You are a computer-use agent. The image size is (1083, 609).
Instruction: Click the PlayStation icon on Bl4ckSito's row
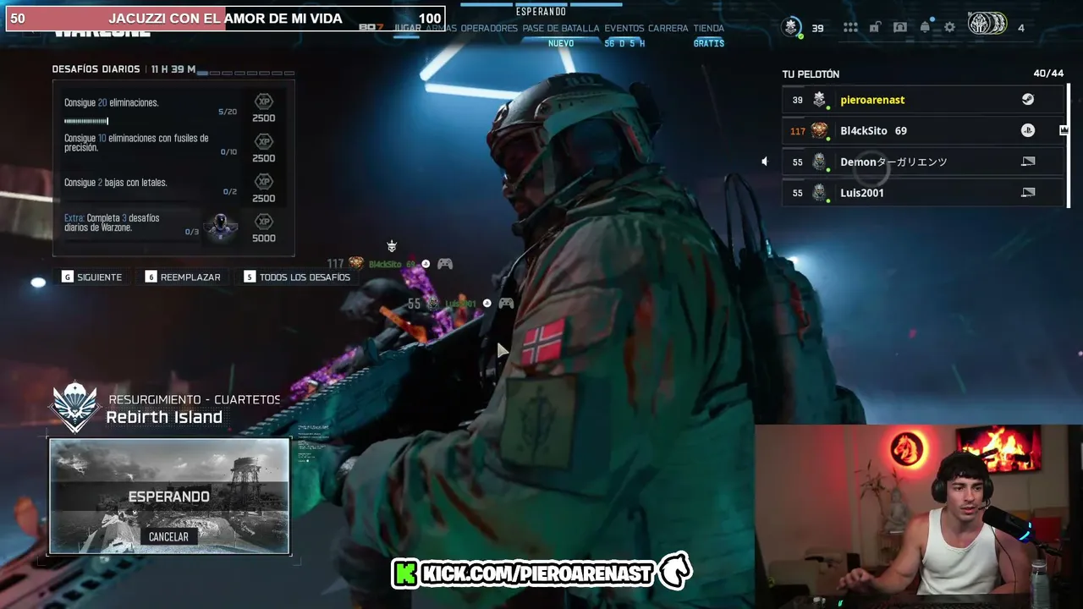pyautogui.click(x=1027, y=130)
